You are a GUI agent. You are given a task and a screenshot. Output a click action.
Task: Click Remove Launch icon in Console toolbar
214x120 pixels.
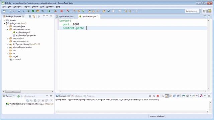(x=150, y=96)
